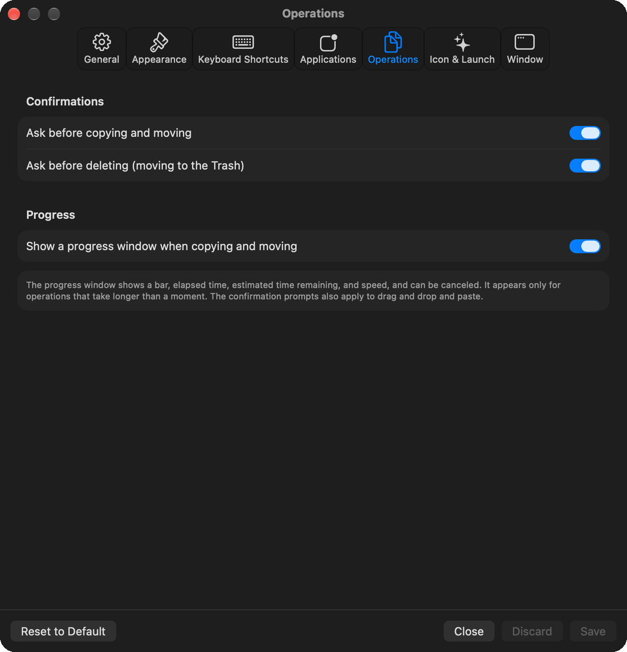Click the progress window description text
627x652 pixels.
click(294, 291)
